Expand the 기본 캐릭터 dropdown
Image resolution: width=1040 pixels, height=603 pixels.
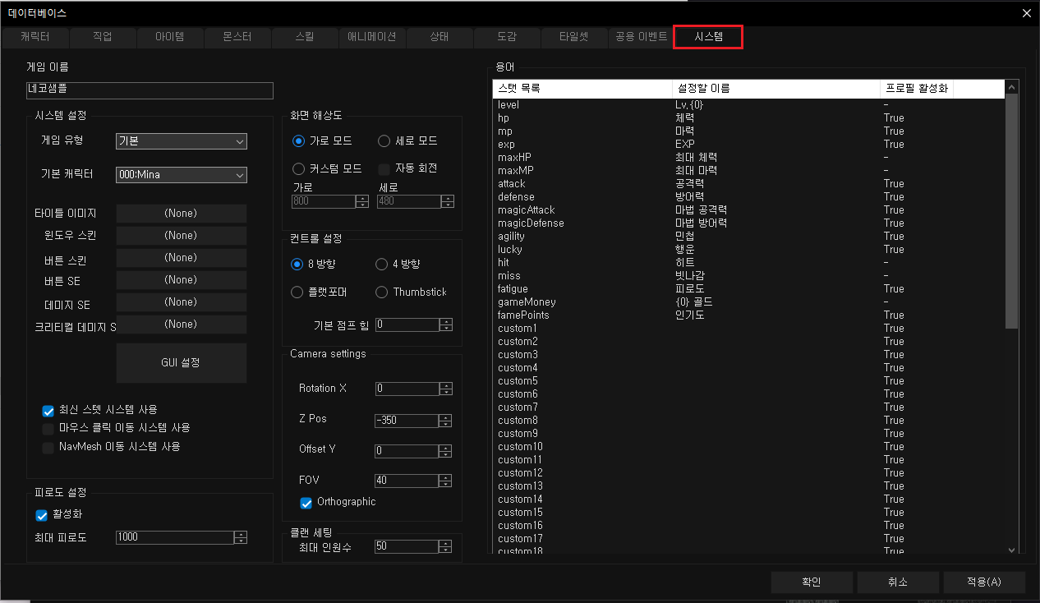(182, 175)
